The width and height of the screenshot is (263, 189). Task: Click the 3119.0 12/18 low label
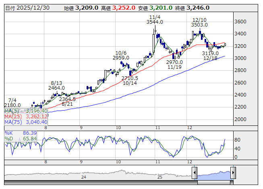[x=210, y=56]
